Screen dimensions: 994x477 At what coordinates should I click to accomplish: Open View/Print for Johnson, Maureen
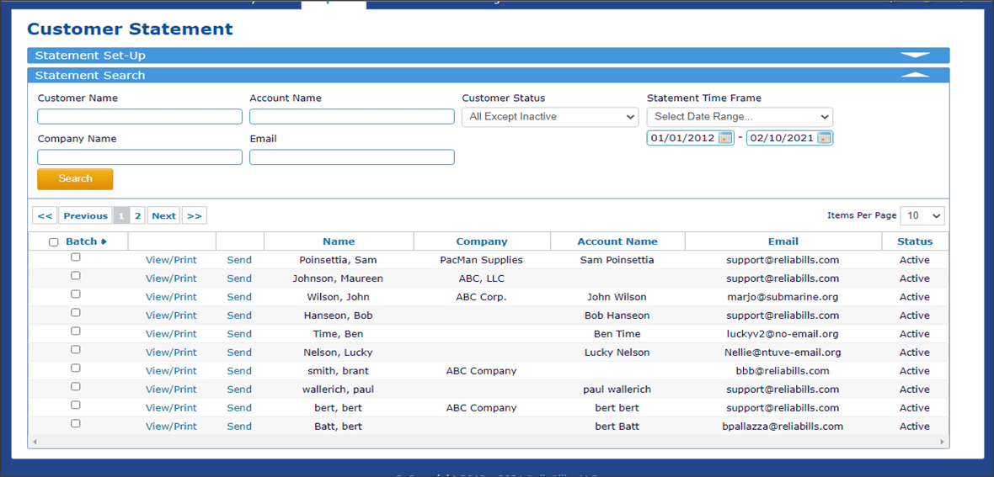pos(171,278)
